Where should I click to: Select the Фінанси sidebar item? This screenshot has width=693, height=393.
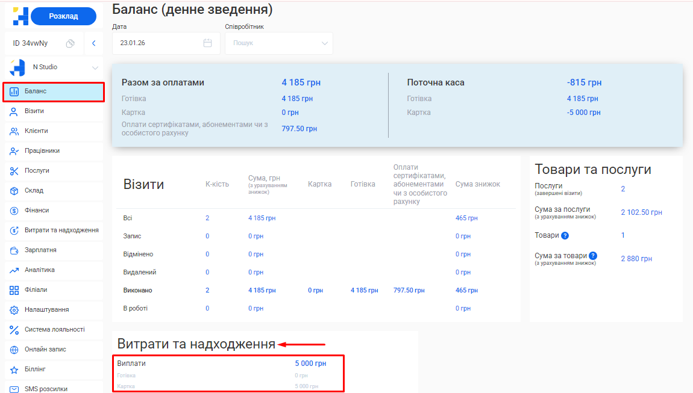pos(36,211)
